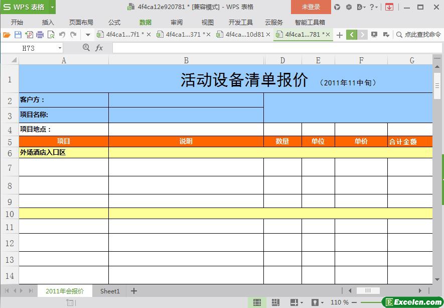Open the WPS 表格 application menu dropdown
444x308 pixels.
click(52, 7)
